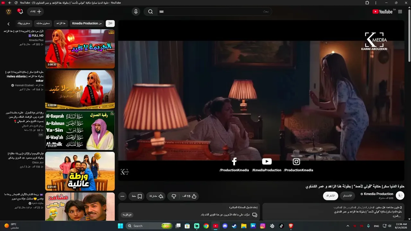Reload the page using the refresh icon
Viewport: 411px width, 231px height.
16,3
